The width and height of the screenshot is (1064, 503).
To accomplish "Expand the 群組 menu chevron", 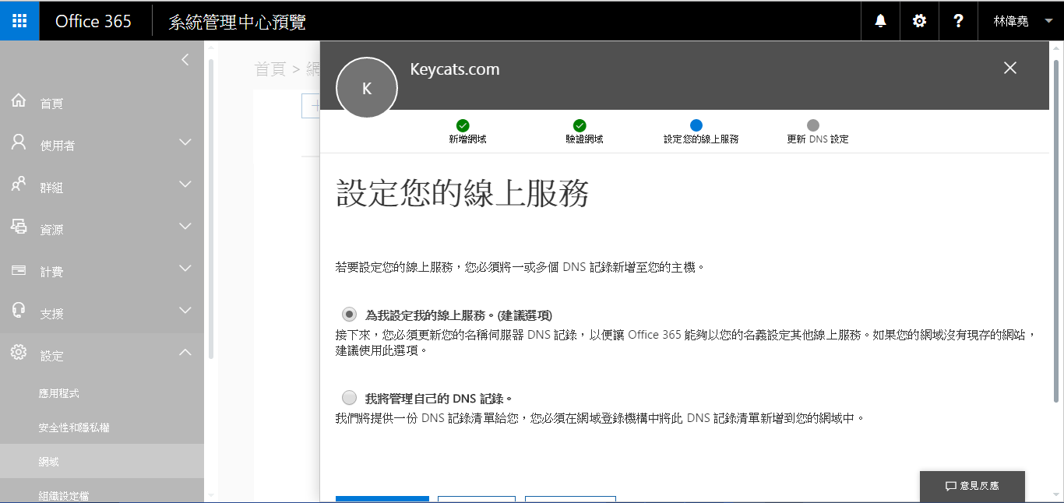I will 185,185.
